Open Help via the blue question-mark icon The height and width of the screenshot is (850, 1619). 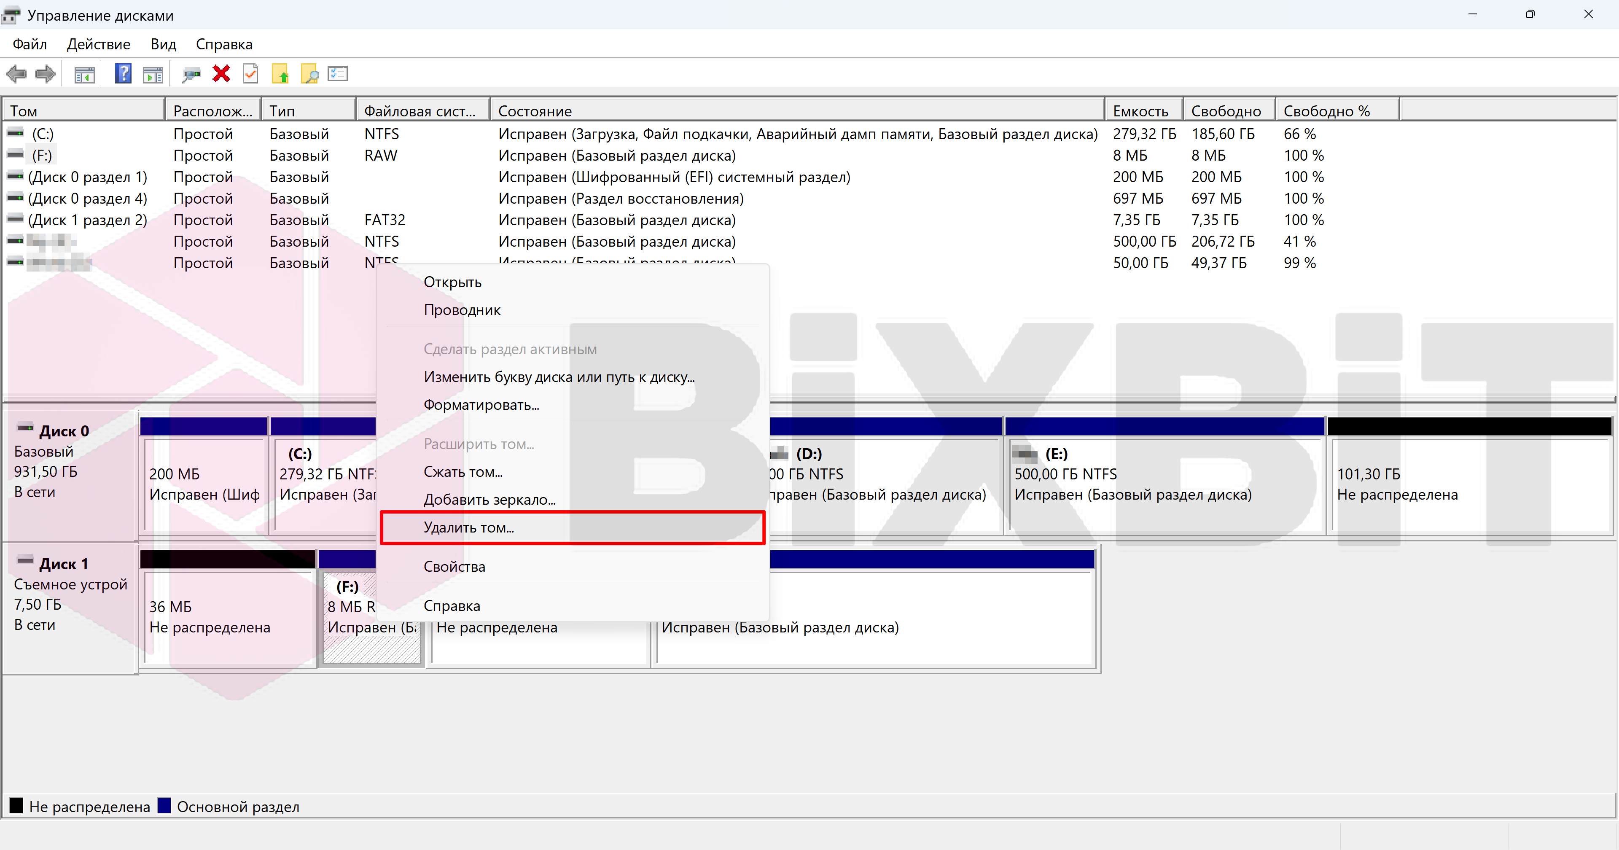coord(123,73)
